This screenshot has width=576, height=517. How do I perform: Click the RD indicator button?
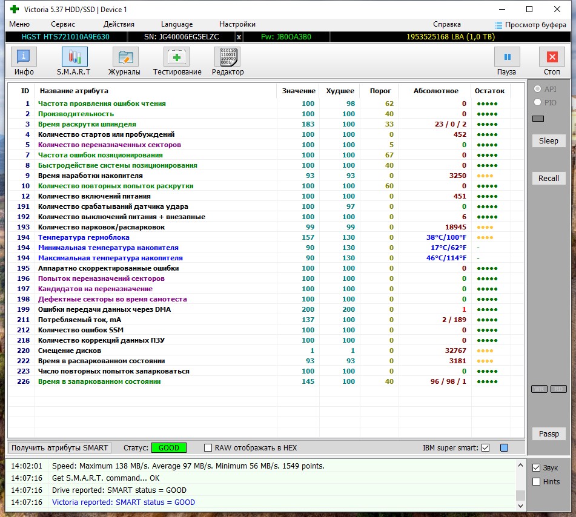[x=558, y=389]
